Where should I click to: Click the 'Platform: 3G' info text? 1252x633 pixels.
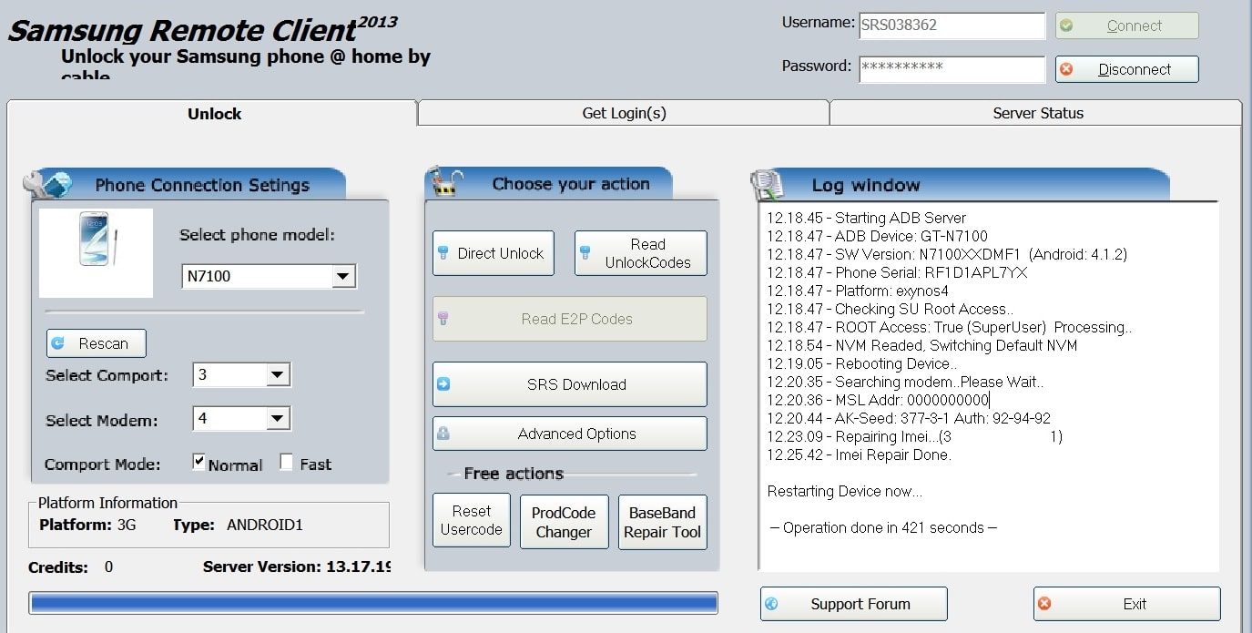click(x=87, y=525)
